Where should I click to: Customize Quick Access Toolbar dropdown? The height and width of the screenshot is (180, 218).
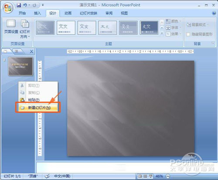(x=43, y=5)
